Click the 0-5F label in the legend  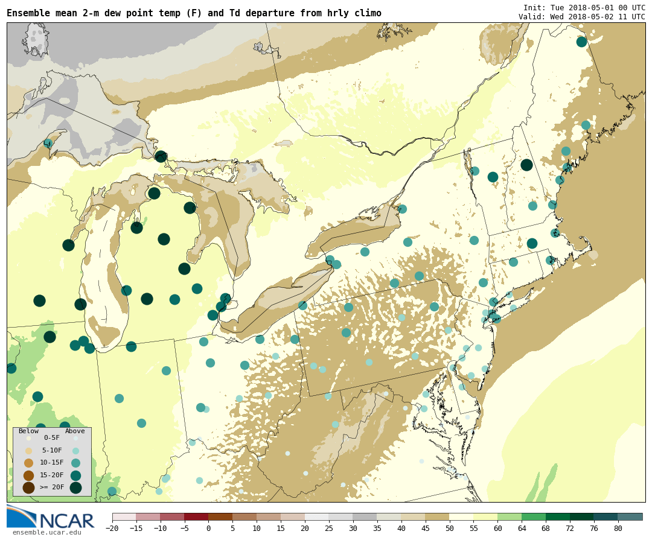click(x=52, y=438)
